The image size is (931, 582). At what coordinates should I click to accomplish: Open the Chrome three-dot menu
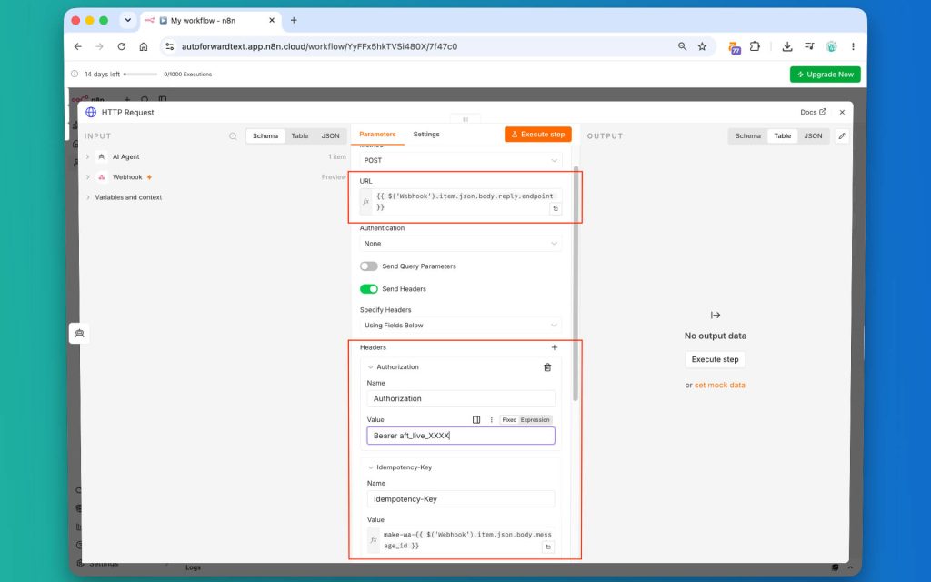pos(853,46)
